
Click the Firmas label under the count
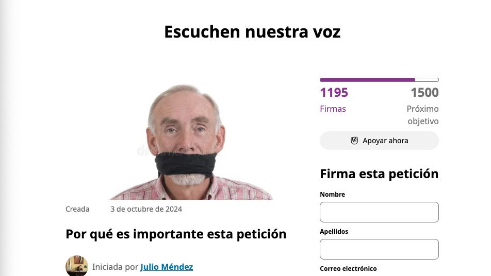pos(333,109)
